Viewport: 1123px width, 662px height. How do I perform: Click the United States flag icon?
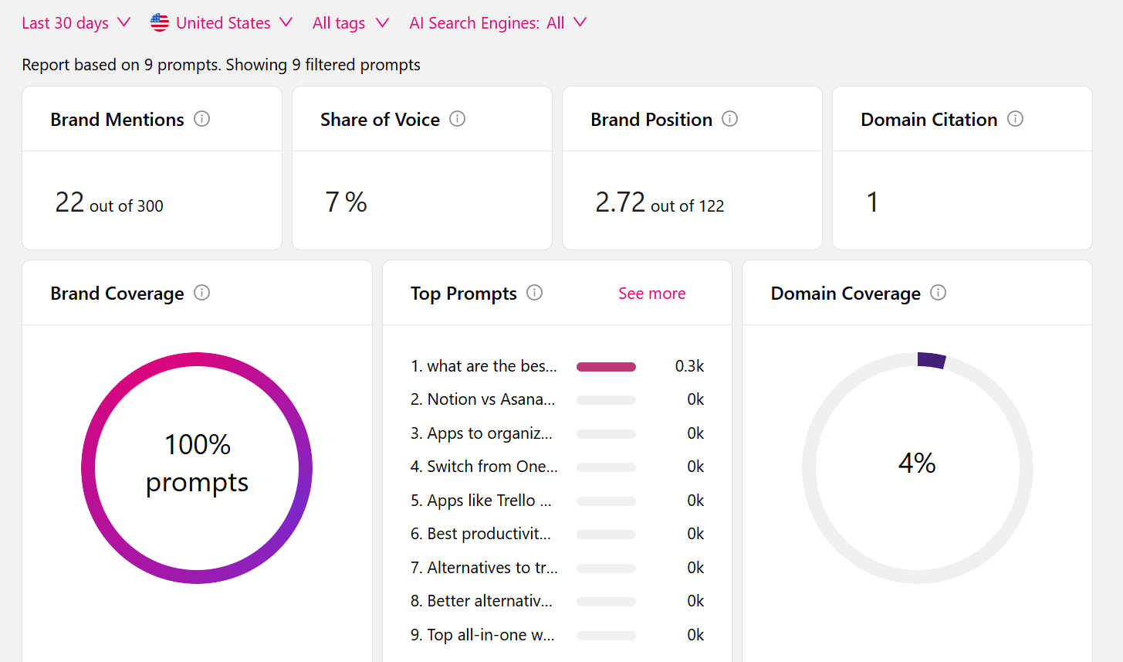tap(160, 23)
